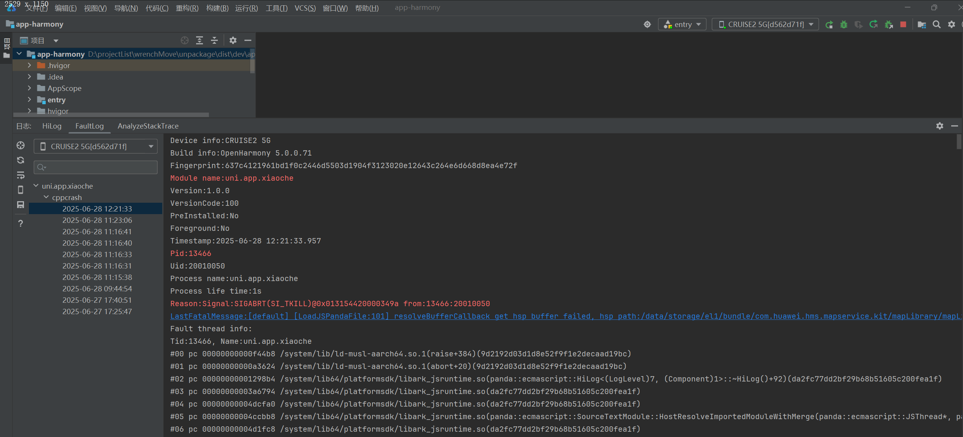The height and width of the screenshot is (437, 963).
Task: Select crash log 2025-06-28 09:44:54
Action: [97, 289]
